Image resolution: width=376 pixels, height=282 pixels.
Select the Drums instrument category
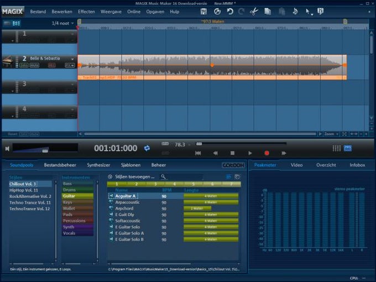point(77,190)
